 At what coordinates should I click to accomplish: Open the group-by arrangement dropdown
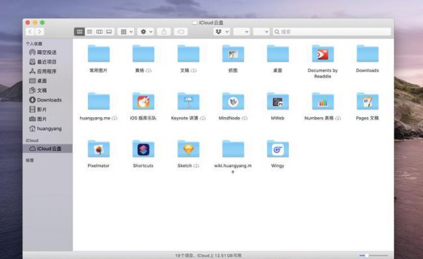126,32
